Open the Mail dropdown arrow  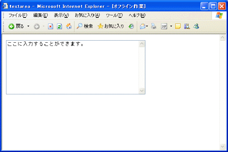click(147, 26)
